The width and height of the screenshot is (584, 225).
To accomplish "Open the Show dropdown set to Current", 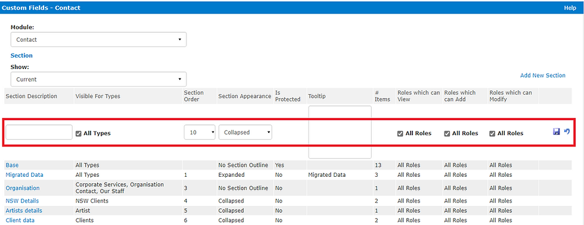I will point(98,79).
